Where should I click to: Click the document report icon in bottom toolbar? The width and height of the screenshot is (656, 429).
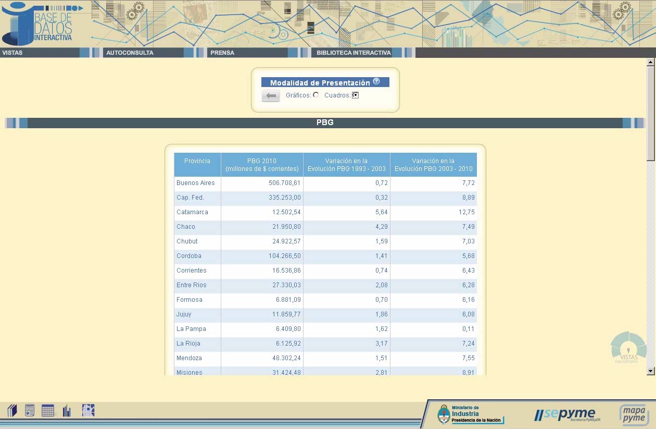click(30, 411)
